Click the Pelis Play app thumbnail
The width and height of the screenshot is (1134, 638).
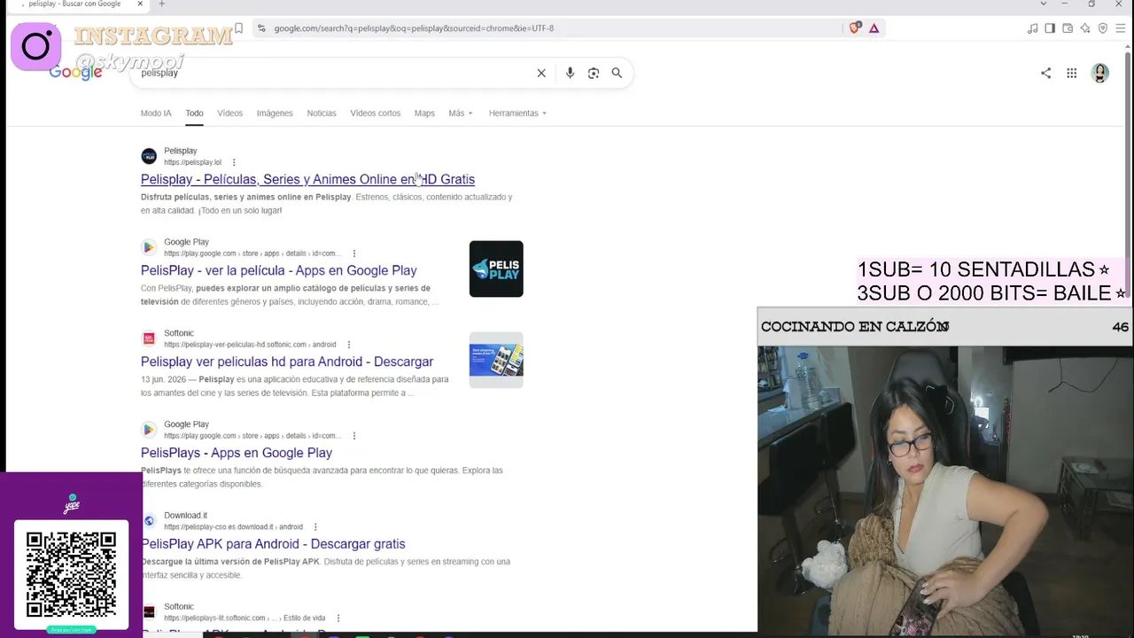[x=496, y=268]
